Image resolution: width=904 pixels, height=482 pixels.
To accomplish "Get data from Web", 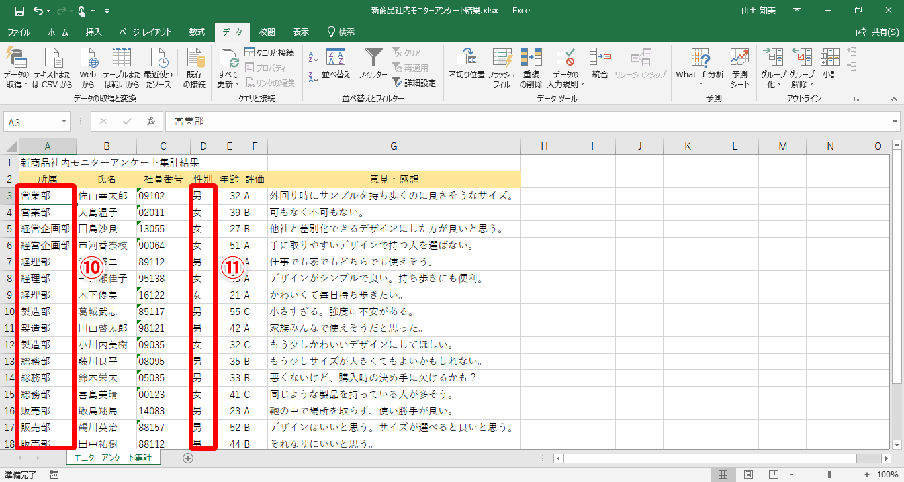I will (88, 68).
